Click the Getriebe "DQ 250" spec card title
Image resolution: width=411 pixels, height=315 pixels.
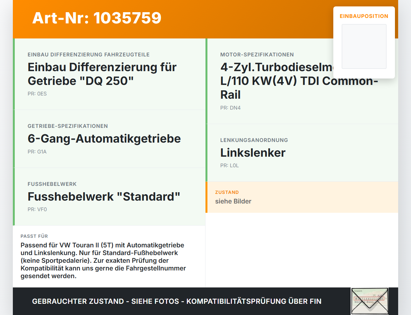pyautogui.click(x=102, y=74)
